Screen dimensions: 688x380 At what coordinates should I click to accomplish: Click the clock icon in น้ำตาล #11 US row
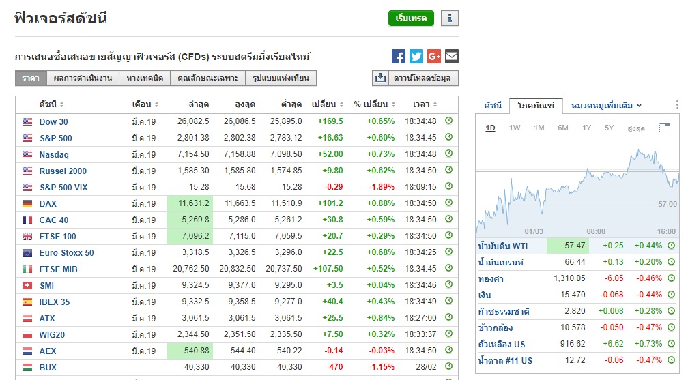click(672, 360)
